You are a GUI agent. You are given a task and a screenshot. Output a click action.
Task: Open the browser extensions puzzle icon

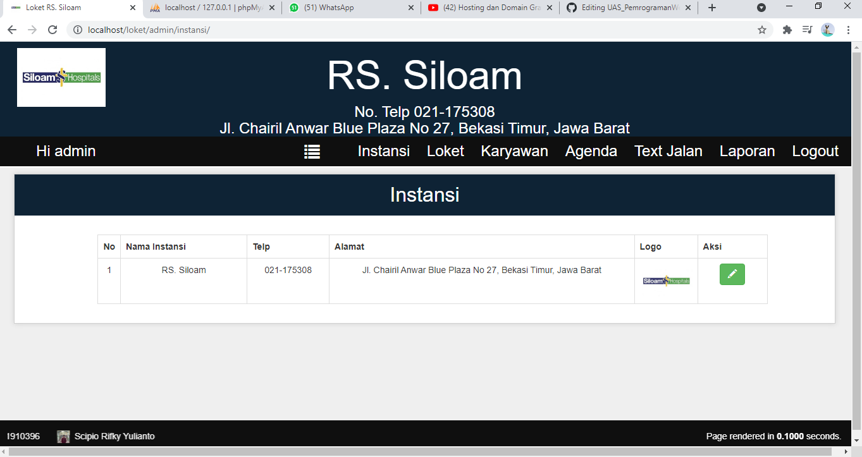point(787,29)
